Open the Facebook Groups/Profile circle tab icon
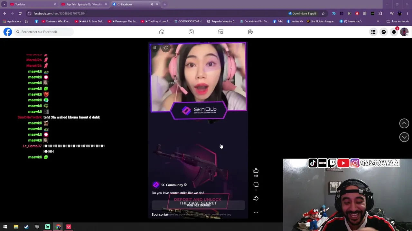This screenshot has width=412, height=231. 250,32
